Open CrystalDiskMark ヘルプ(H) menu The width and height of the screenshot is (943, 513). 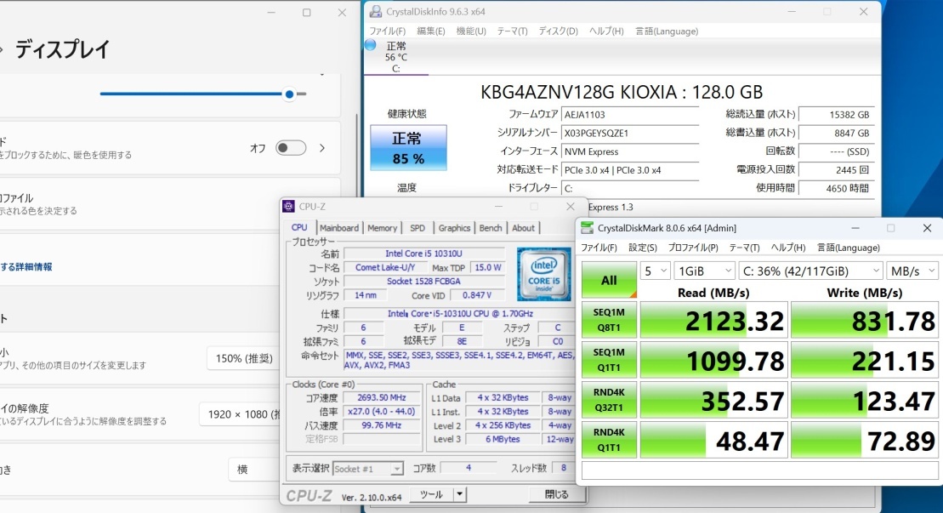pyautogui.click(x=788, y=248)
